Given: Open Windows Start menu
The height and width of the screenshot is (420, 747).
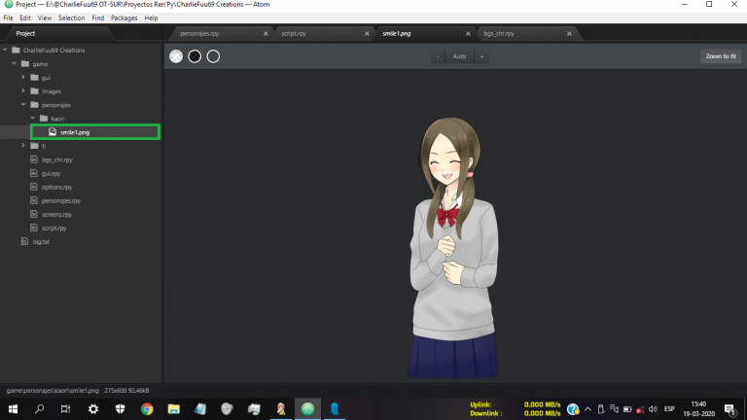Looking at the screenshot, I should tap(14, 409).
